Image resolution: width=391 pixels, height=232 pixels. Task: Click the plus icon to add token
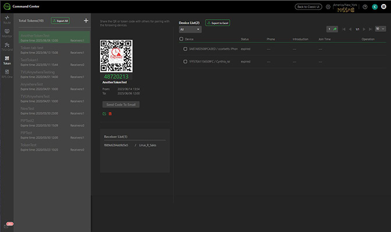(x=86, y=20)
